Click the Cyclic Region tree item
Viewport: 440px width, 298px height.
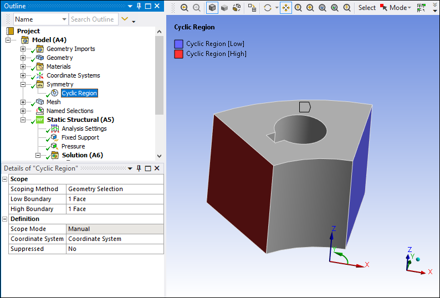[79, 93]
